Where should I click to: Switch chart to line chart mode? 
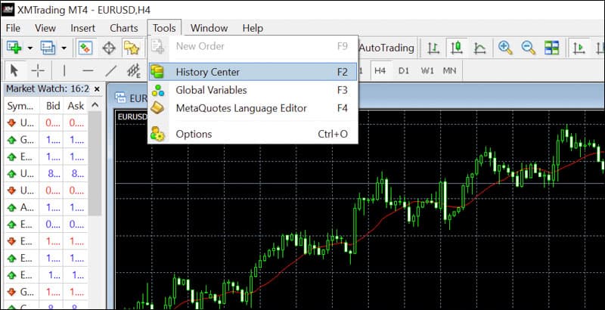click(479, 48)
